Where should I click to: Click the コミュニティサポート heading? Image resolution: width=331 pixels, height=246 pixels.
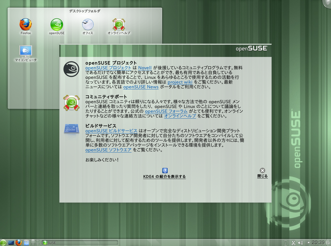(x=106, y=97)
